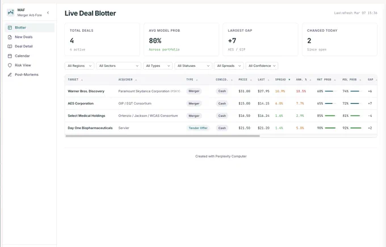Click Select Medical 85% market probability bar
This screenshot has width=386, height=247.
click(x=330, y=116)
